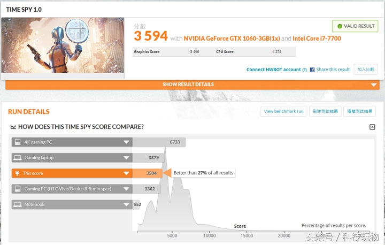Open the Intel Core i7-7700 link

click(x=317, y=39)
